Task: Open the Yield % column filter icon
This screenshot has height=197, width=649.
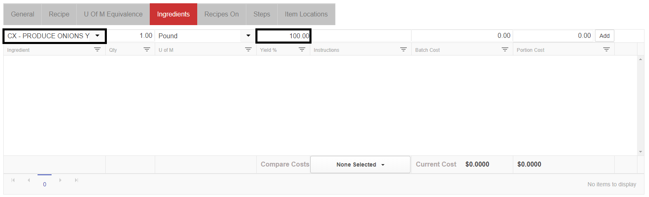Action: pos(302,49)
